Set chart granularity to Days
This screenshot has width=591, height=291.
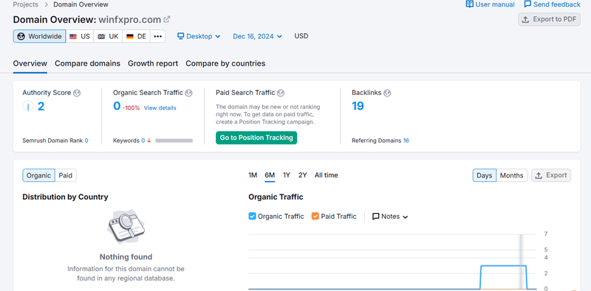coord(485,175)
